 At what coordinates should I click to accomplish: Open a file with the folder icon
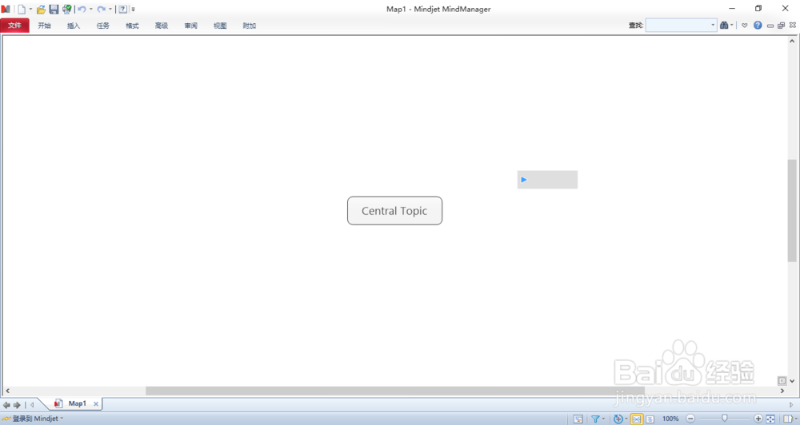(42, 9)
